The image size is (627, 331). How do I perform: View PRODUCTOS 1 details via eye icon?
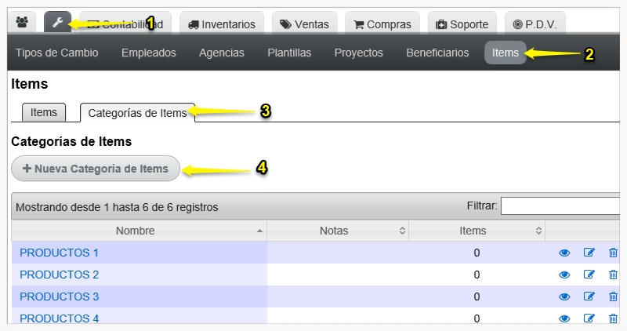(x=564, y=253)
